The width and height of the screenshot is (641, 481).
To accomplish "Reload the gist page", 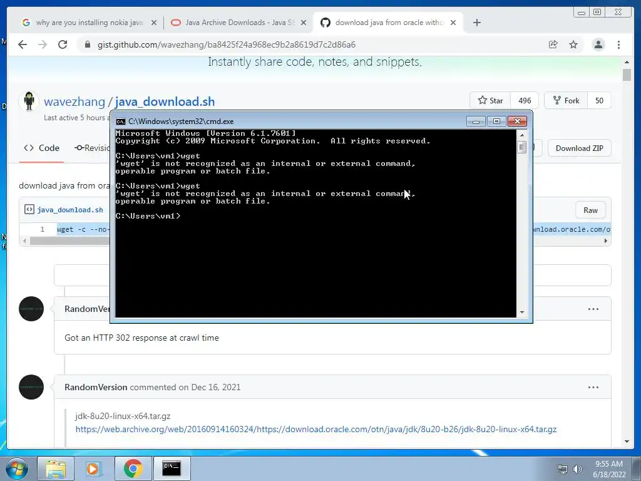I will click(63, 44).
